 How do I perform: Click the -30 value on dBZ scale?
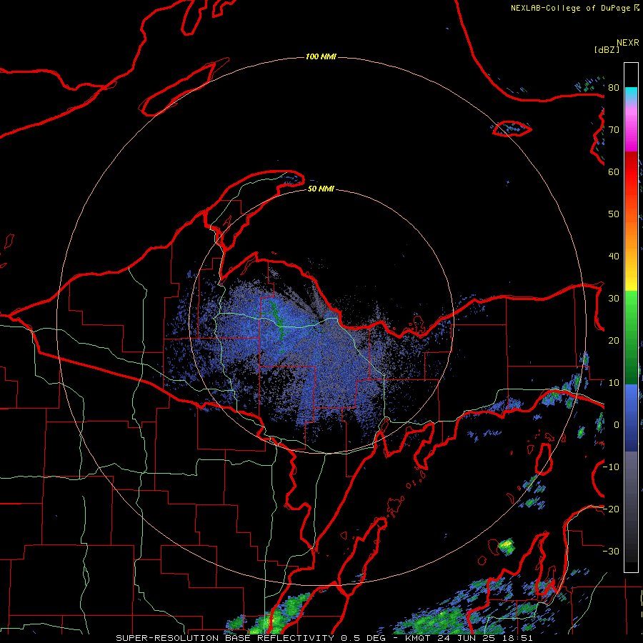pos(611,552)
